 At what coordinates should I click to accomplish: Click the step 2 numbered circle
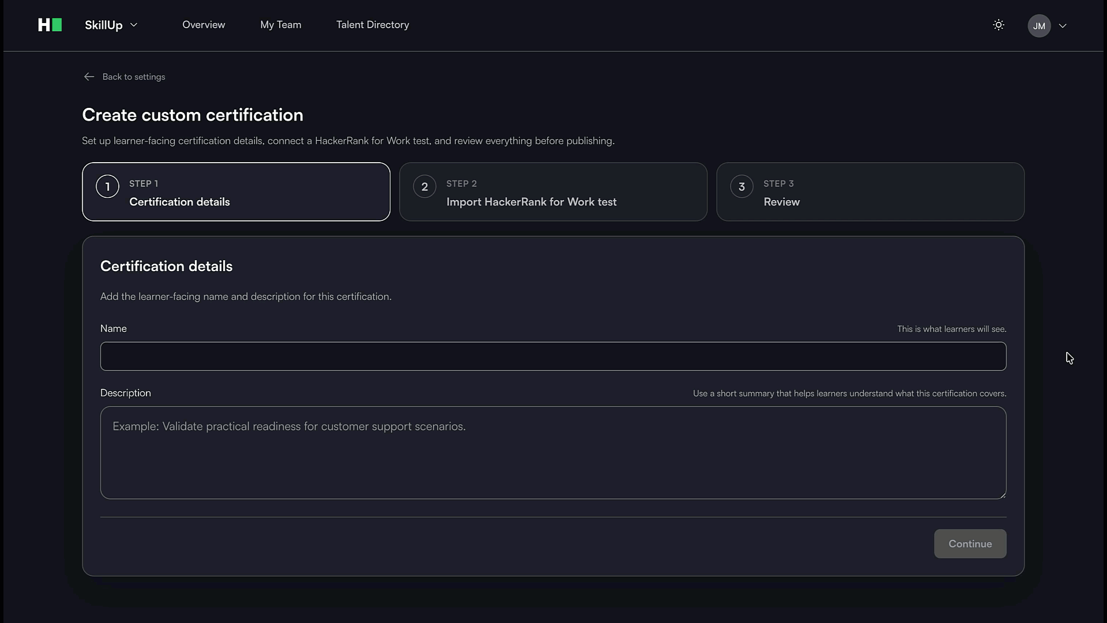(424, 186)
